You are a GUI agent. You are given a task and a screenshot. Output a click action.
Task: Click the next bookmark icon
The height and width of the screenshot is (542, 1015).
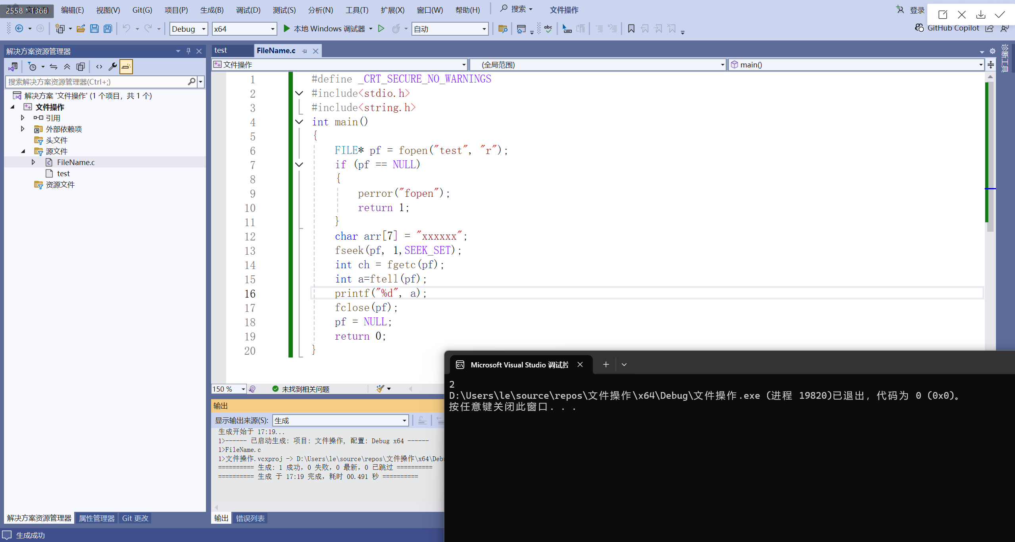click(x=658, y=29)
